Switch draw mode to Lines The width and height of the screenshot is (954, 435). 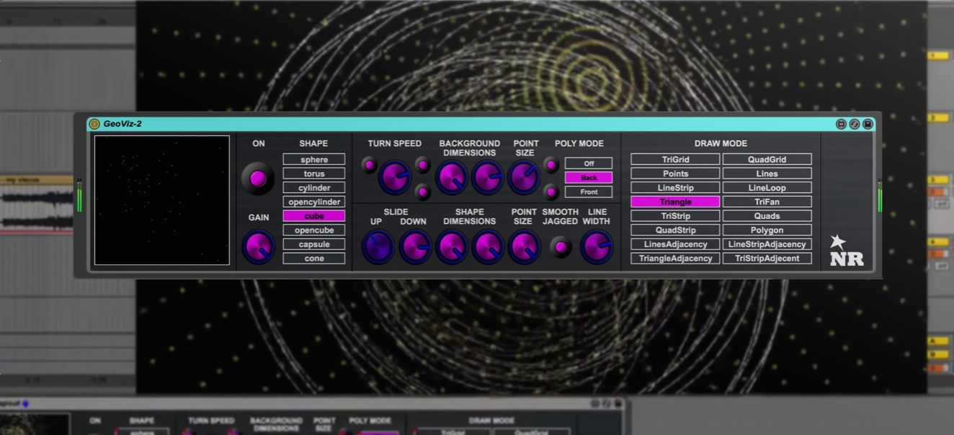pos(767,174)
